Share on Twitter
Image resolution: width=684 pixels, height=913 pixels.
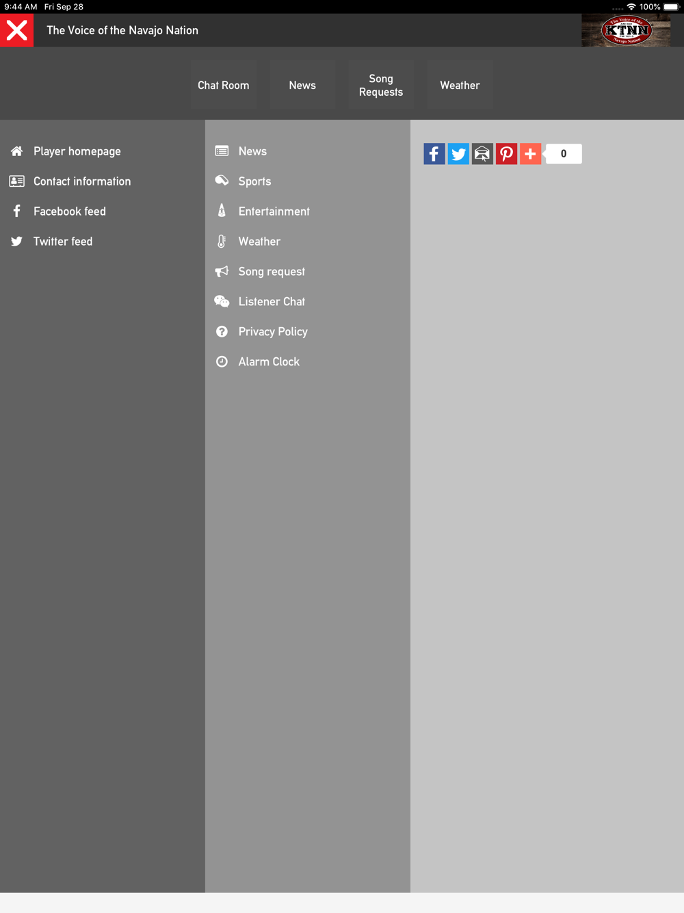(x=458, y=153)
